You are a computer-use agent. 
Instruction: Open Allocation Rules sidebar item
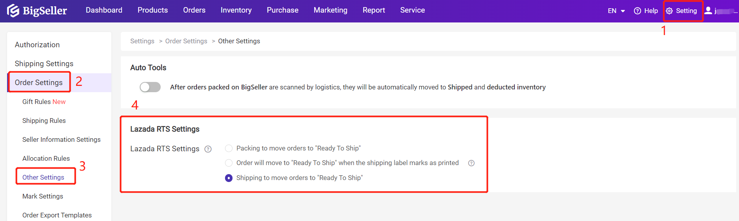click(46, 158)
